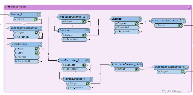193x95 pixels.
Task: Open CoordinateExtractor_4 gear icon
Action: click(186, 67)
